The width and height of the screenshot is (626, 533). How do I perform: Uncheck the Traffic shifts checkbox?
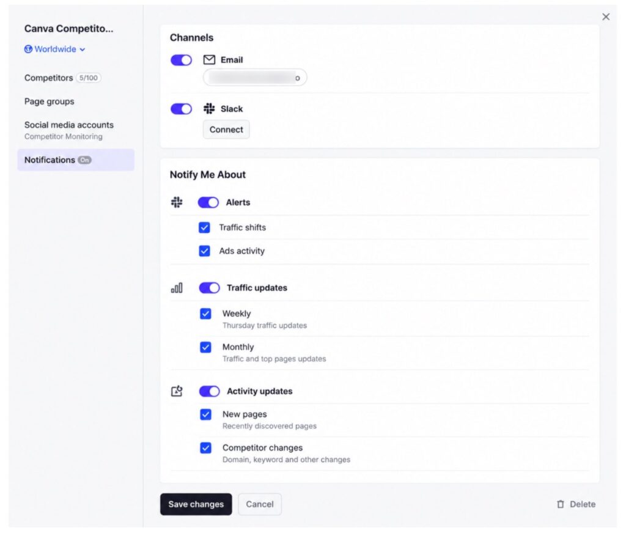click(x=204, y=227)
